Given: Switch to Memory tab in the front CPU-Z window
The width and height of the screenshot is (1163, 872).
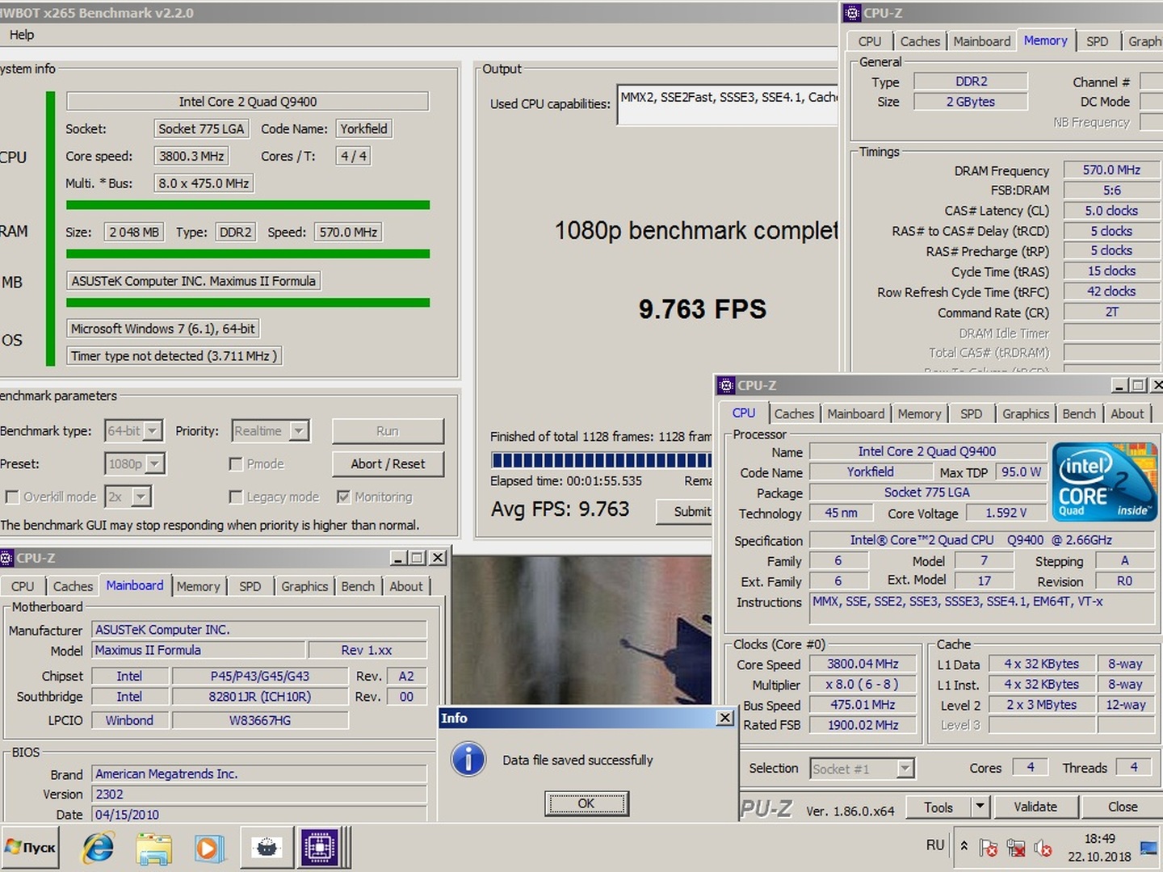Looking at the screenshot, I should coord(919,413).
